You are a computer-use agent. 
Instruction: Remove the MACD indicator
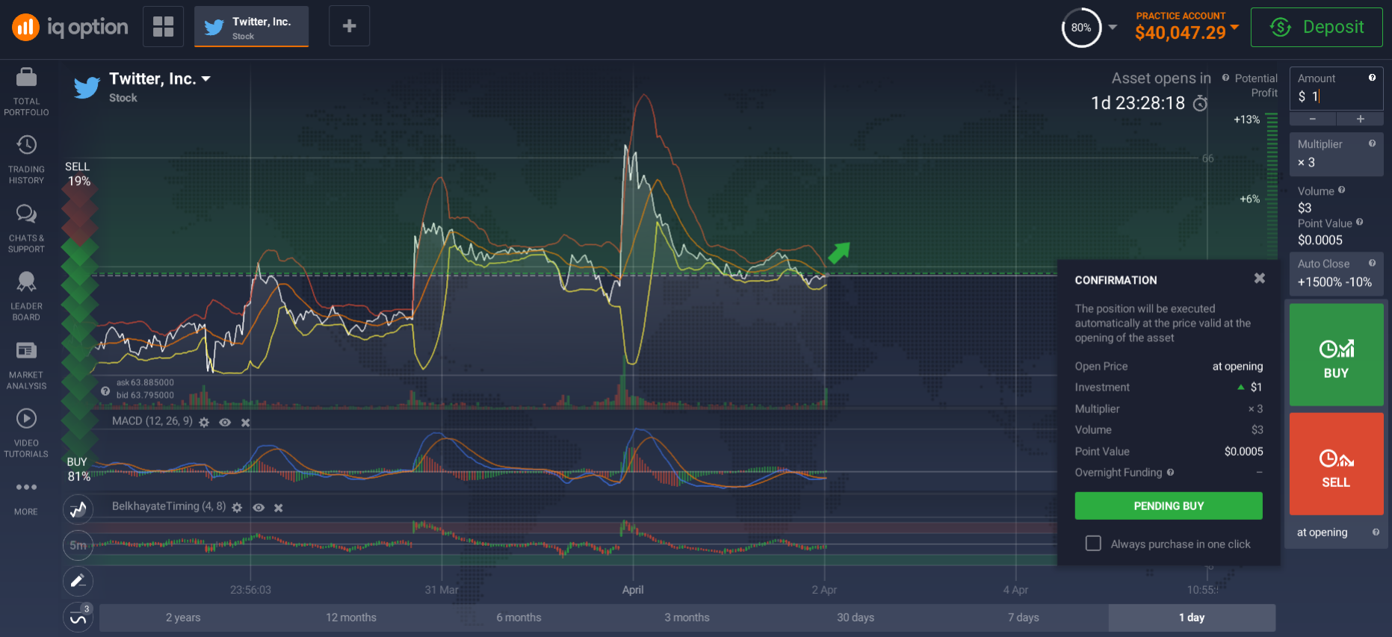tap(245, 422)
